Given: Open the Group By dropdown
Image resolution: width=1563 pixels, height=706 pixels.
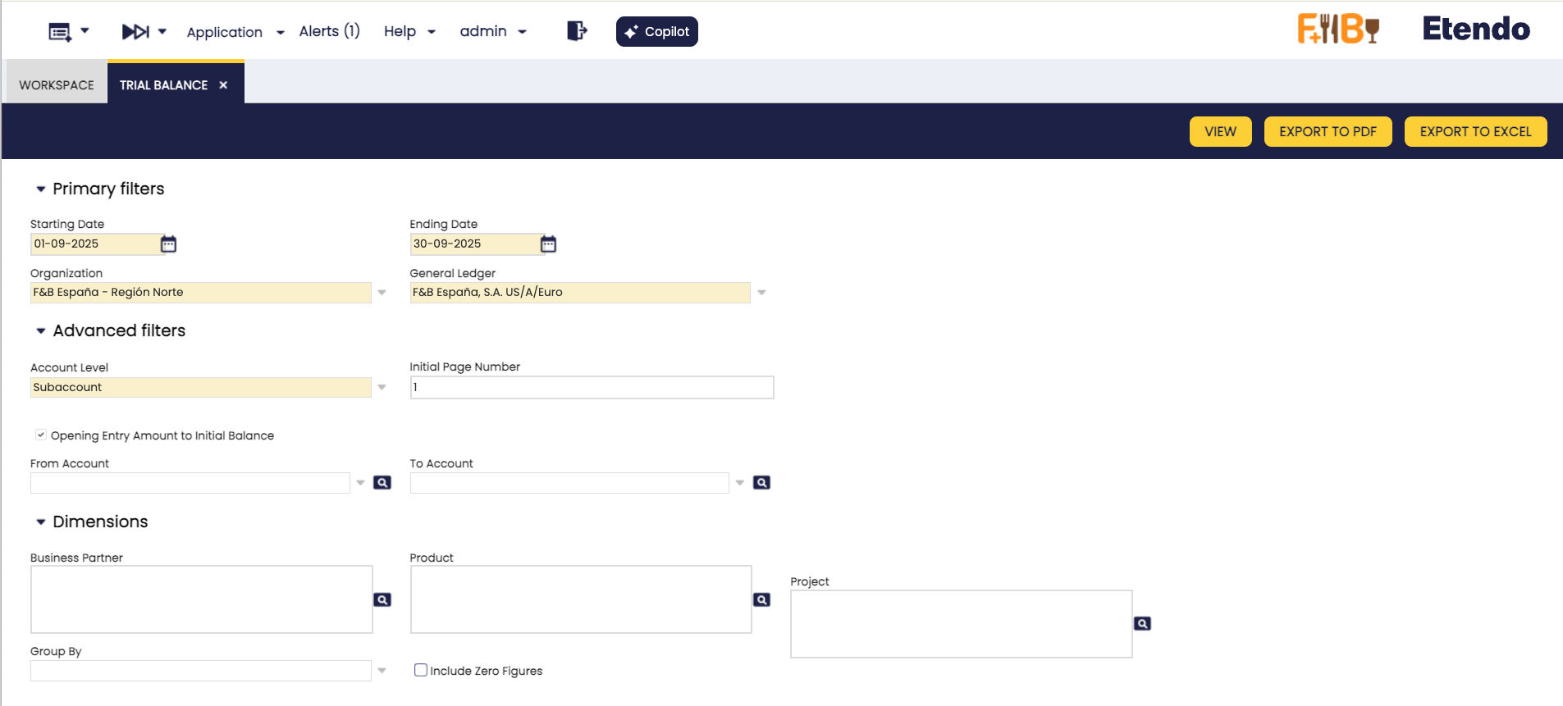Looking at the screenshot, I should (x=382, y=671).
